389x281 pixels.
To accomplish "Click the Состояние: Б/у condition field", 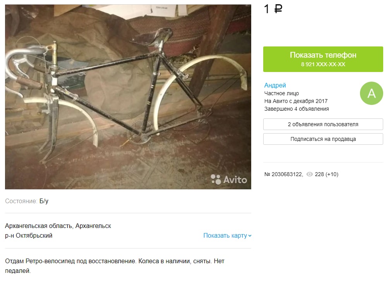I will point(27,201).
